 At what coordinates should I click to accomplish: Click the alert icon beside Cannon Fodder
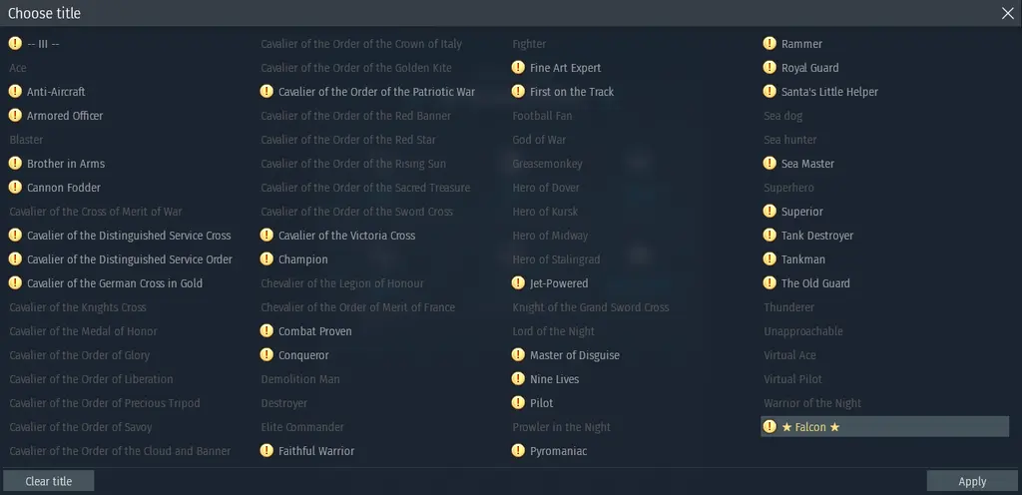(15, 188)
